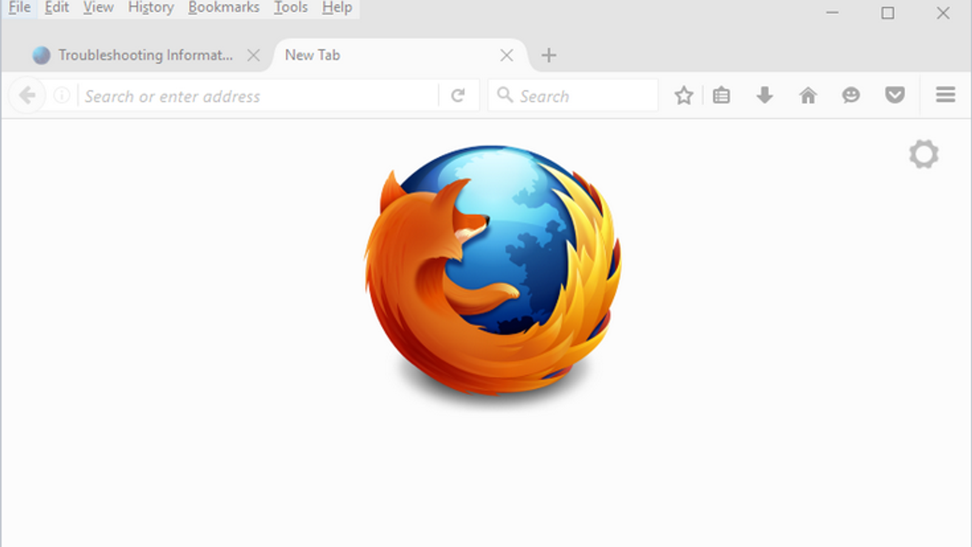The width and height of the screenshot is (972, 547).
Task: Click into the toolbar Search box
Action: [573, 95]
